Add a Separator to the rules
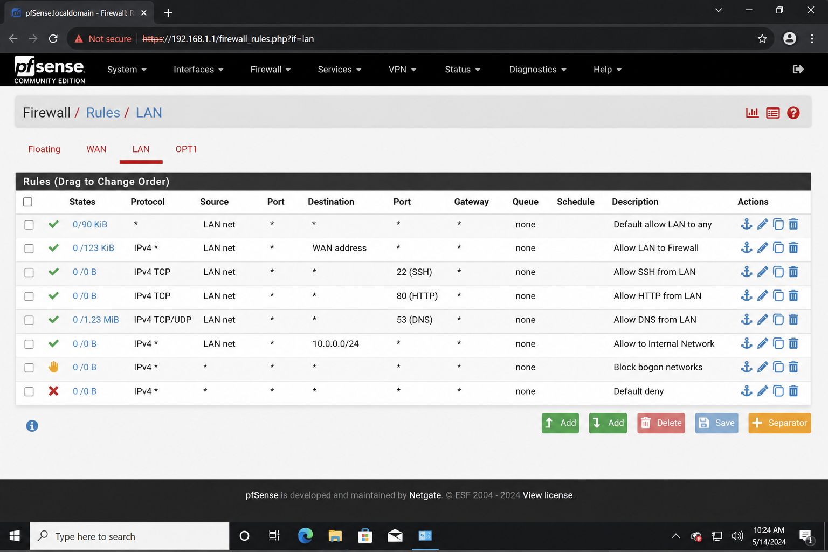The height and width of the screenshot is (552, 828). 779,423
